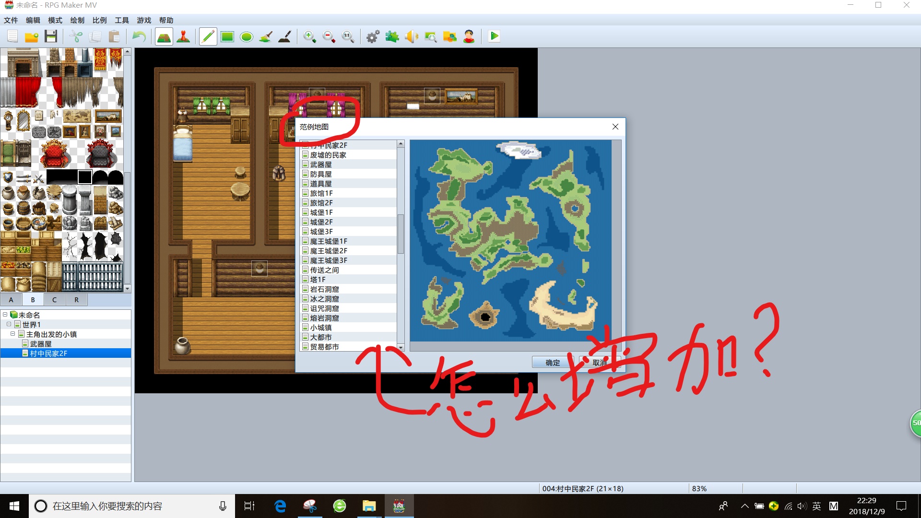Open the 绘制 menu
This screenshot has height=518, width=921.
(77, 20)
